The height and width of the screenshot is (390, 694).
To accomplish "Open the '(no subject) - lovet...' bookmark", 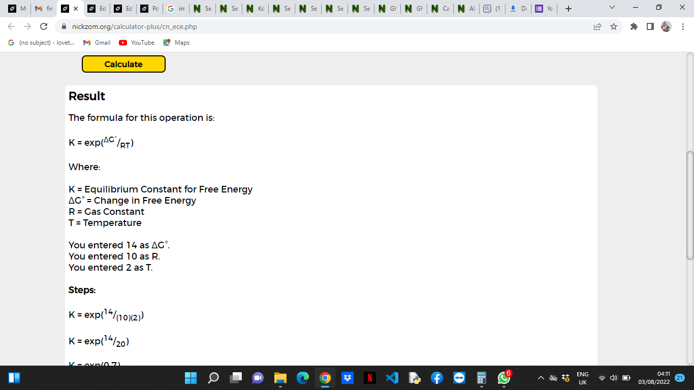I will 41,43.
